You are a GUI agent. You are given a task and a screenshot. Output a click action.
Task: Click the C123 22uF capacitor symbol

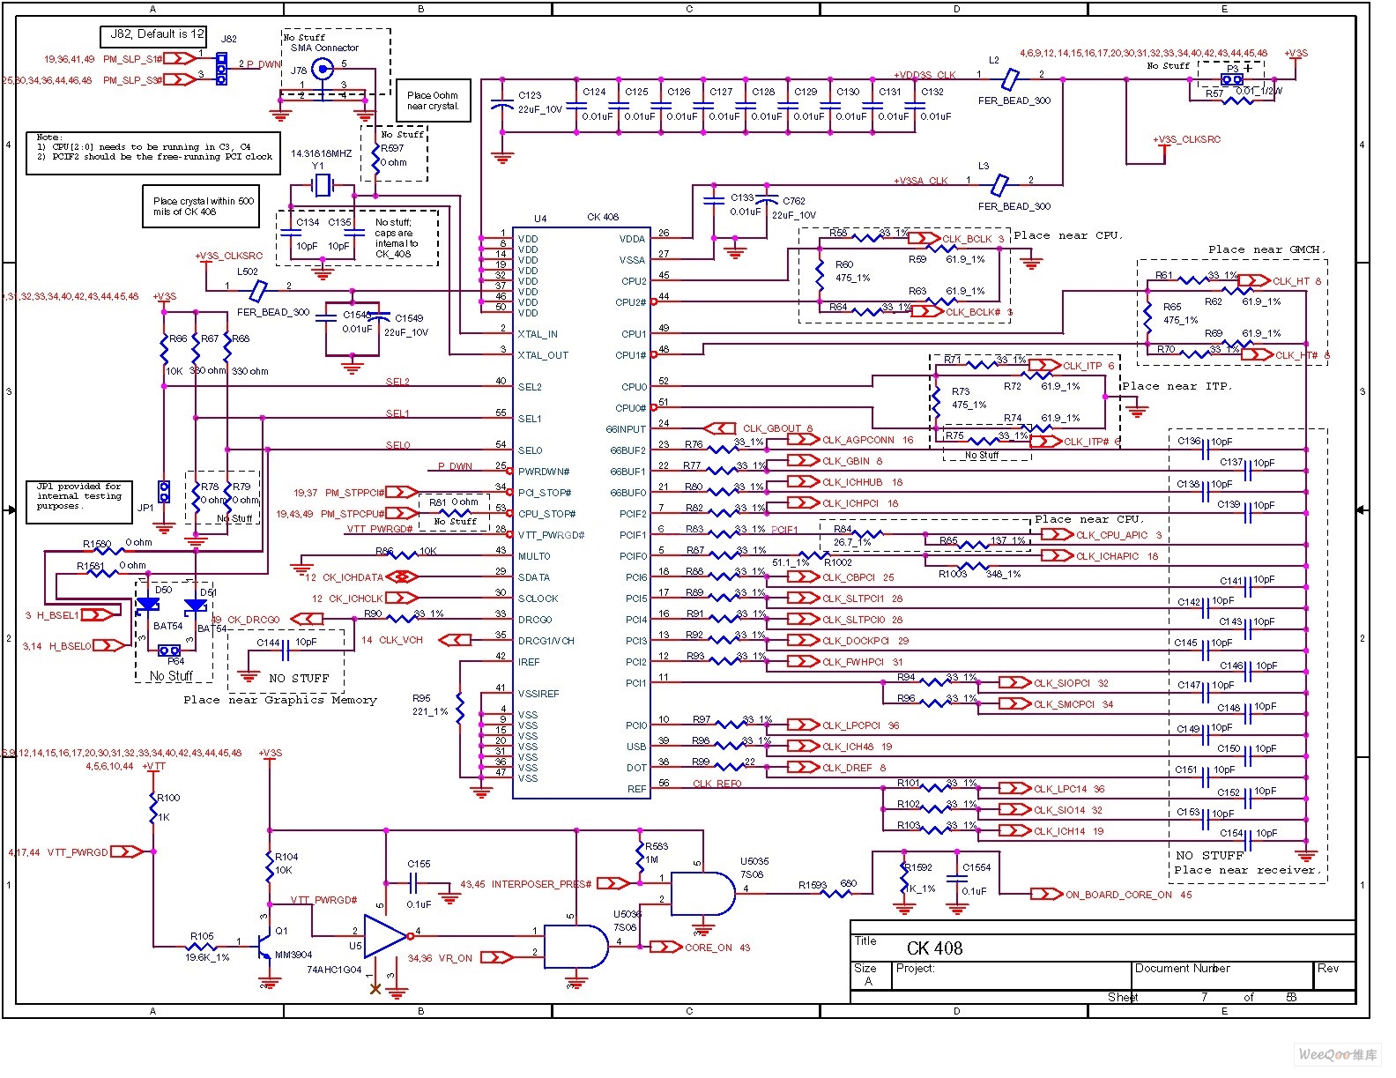pos(502,106)
